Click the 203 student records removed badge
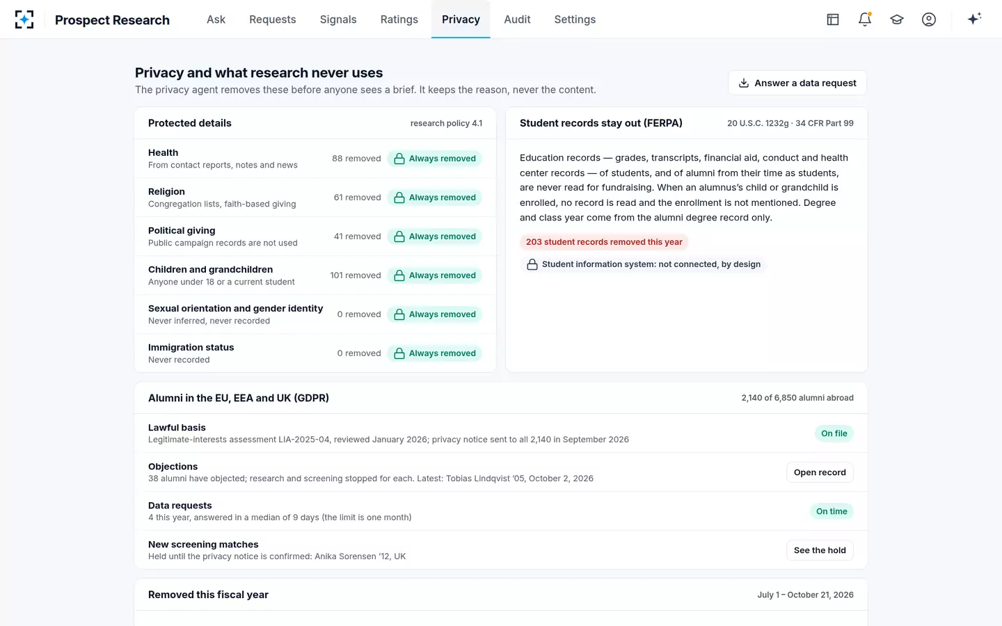The width and height of the screenshot is (1002, 626). tap(604, 242)
